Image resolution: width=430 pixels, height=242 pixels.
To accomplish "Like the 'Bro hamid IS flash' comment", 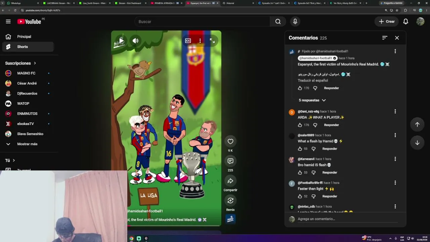I will (x=300, y=173).
